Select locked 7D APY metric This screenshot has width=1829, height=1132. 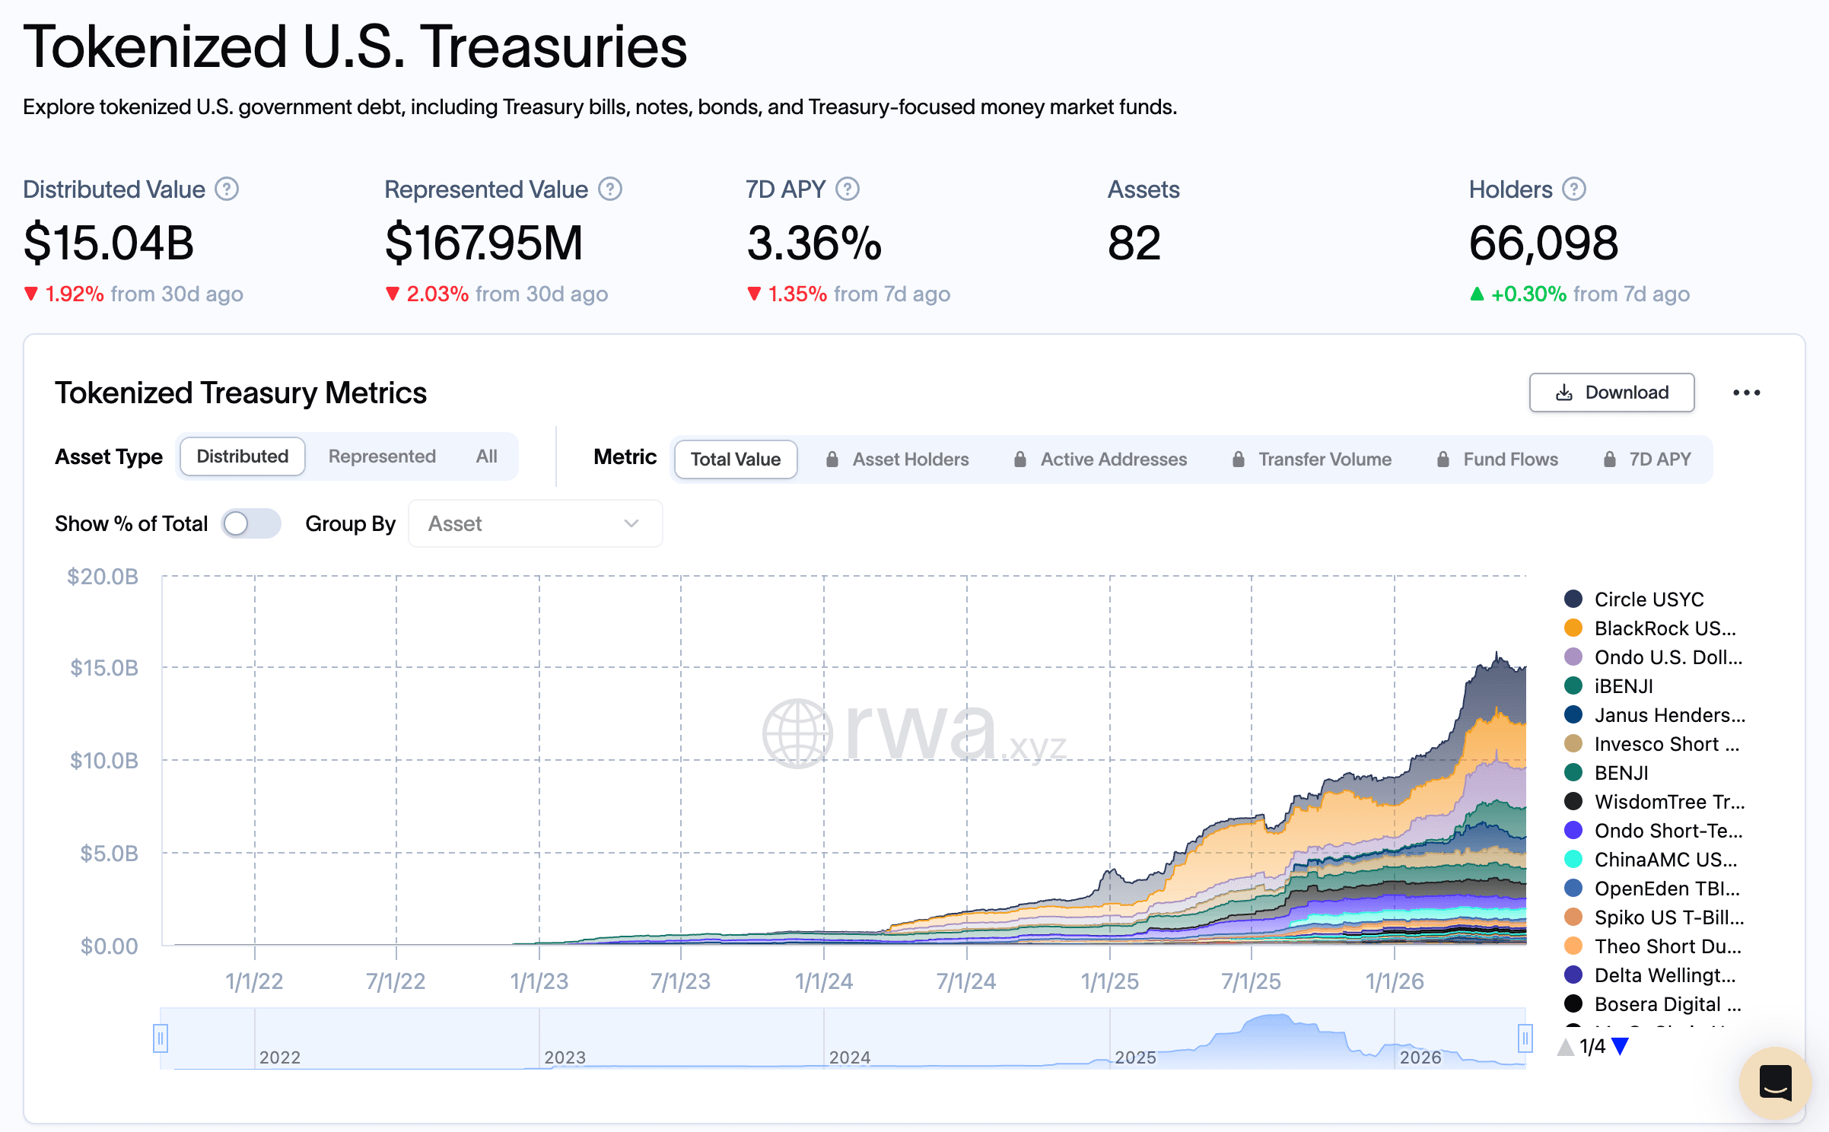1647,459
